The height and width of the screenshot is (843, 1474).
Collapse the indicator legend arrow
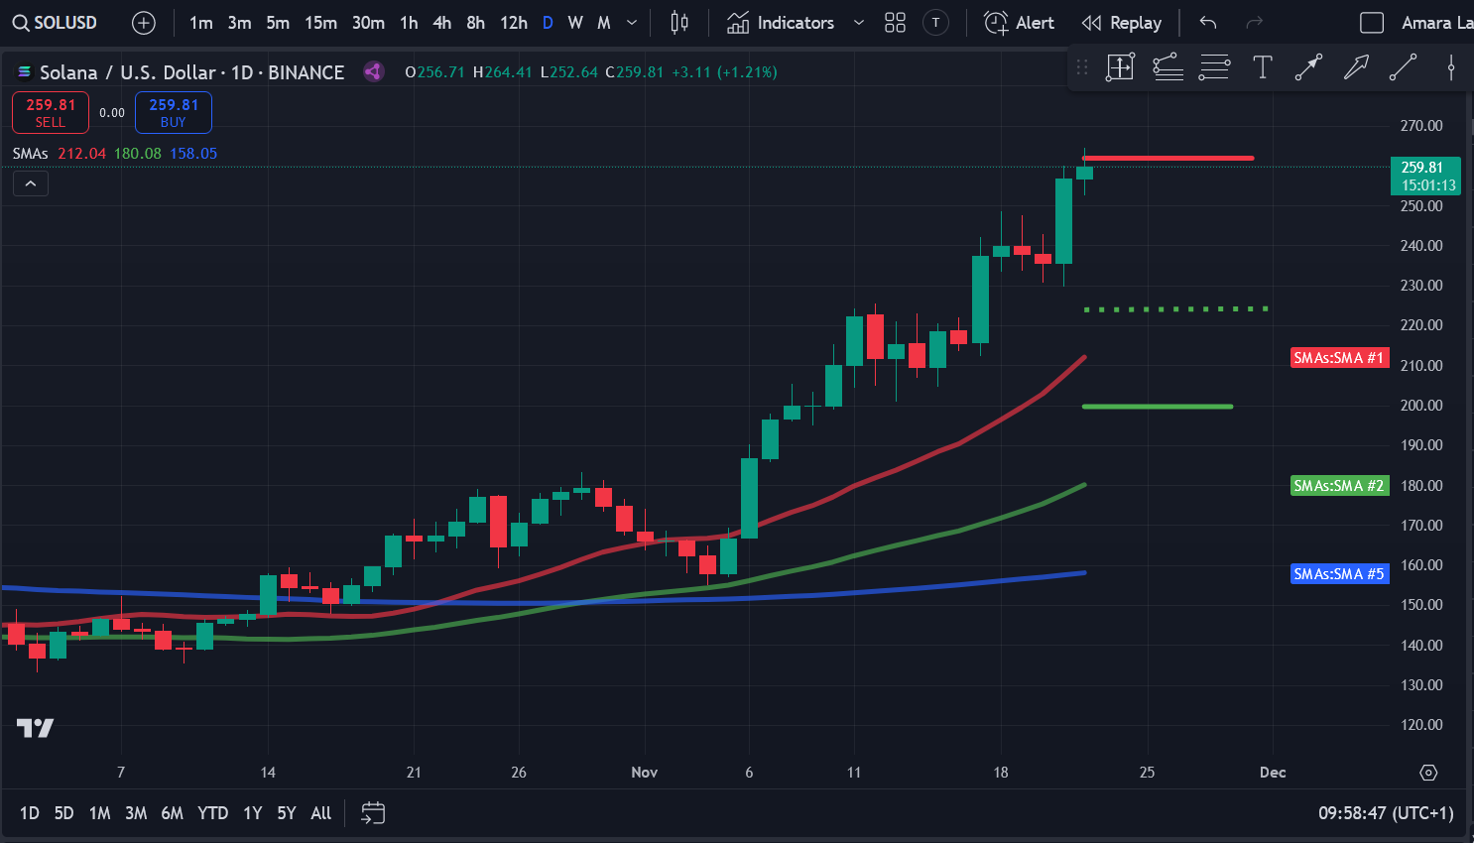31,183
